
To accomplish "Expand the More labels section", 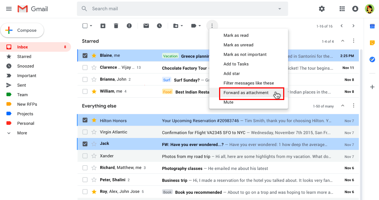I will (22, 133).
